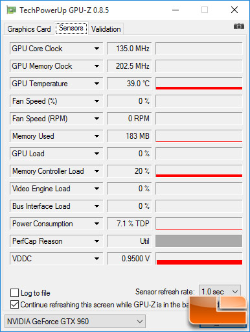Click the camera screenshot icon

click(239, 27)
